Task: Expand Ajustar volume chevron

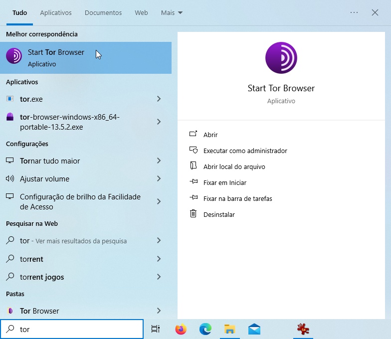Action: tap(159, 178)
